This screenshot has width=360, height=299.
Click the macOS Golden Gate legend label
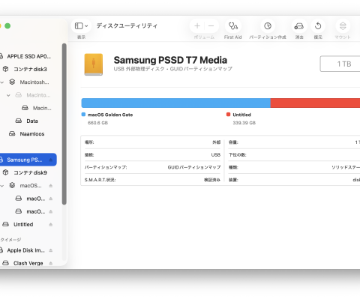[x=110, y=115]
